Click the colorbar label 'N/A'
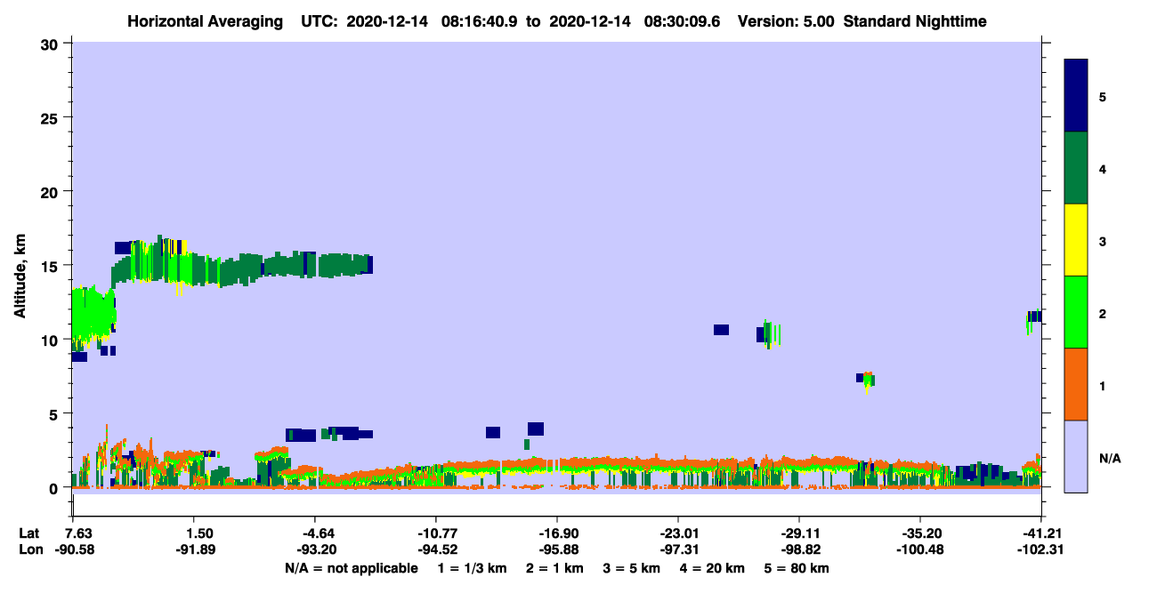The height and width of the screenshot is (593, 1157). 1110,459
